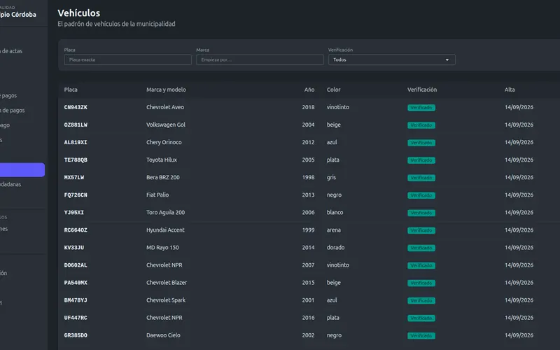Open vehicle plate GR385DO
The width and height of the screenshot is (560, 350).
[76, 335]
